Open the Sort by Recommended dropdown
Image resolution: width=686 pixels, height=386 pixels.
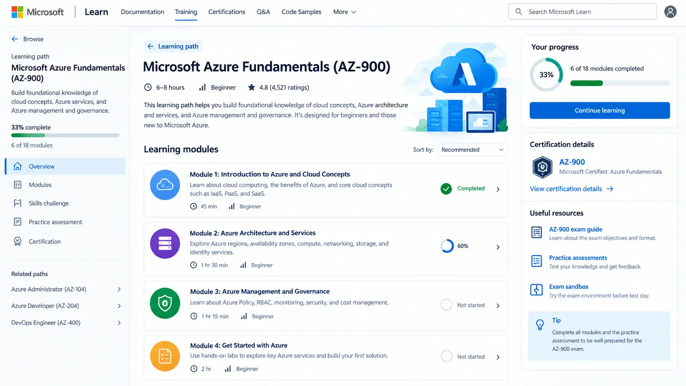point(472,150)
